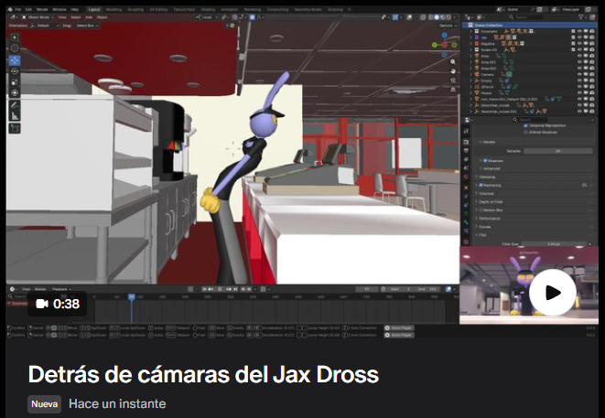Click the navigation axis gizmo
This screenshot has width=605, height=418.
coord(445,44)
